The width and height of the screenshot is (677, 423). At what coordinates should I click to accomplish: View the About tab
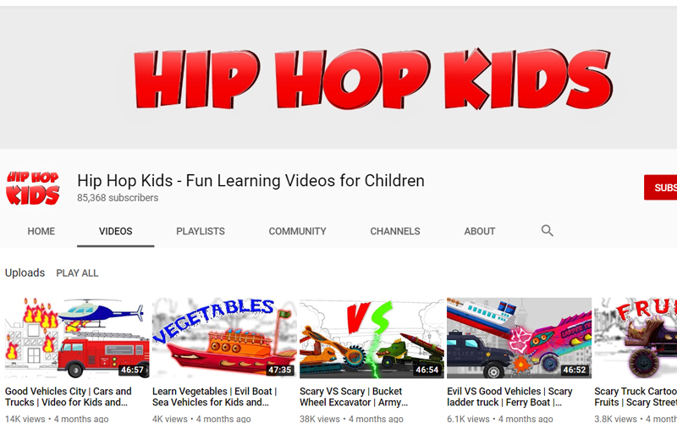point(479,231)
